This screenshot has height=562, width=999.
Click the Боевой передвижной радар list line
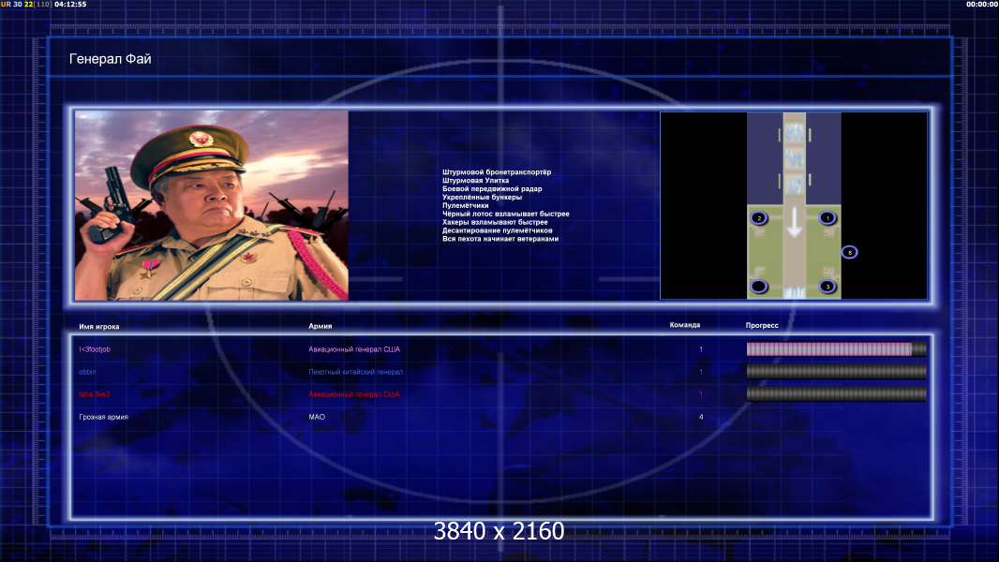tap(492, 188)
